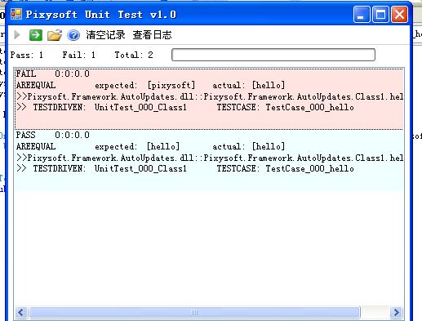Click the blue question mark help icon
The image size is (422, 321).
(73, 35)
